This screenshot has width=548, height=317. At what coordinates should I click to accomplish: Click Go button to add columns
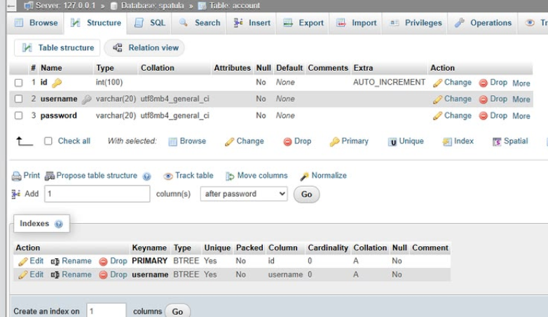(x=306, y=195)
